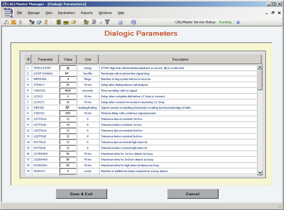
Task: Click the 'TERM DTMF:' parameter label
Action: pyautogui.click(x=43, y=68)
